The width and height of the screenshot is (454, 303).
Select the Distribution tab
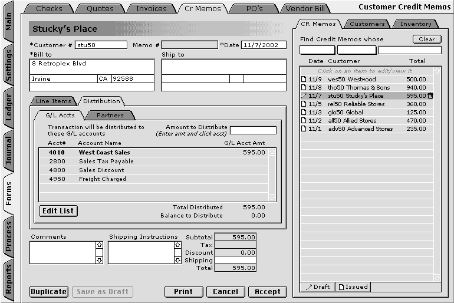(x=101, y=101)
